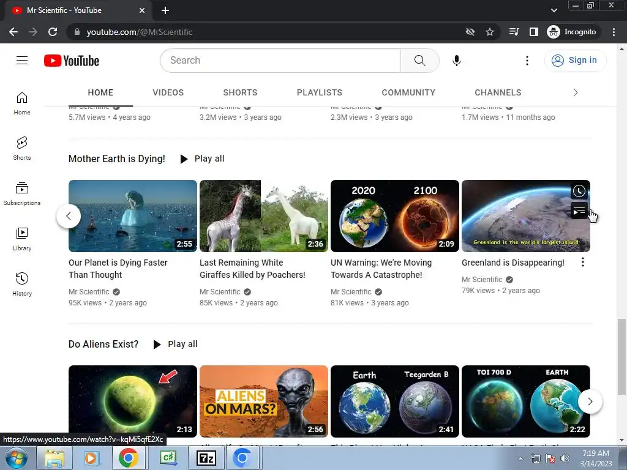Bookmark this page with star icon
This screenshot has height=470, width=627.
[x=489, y=32]
